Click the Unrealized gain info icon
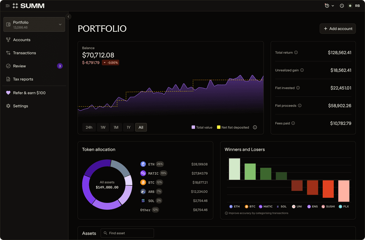The image size is (365, 240). point(302,70)
